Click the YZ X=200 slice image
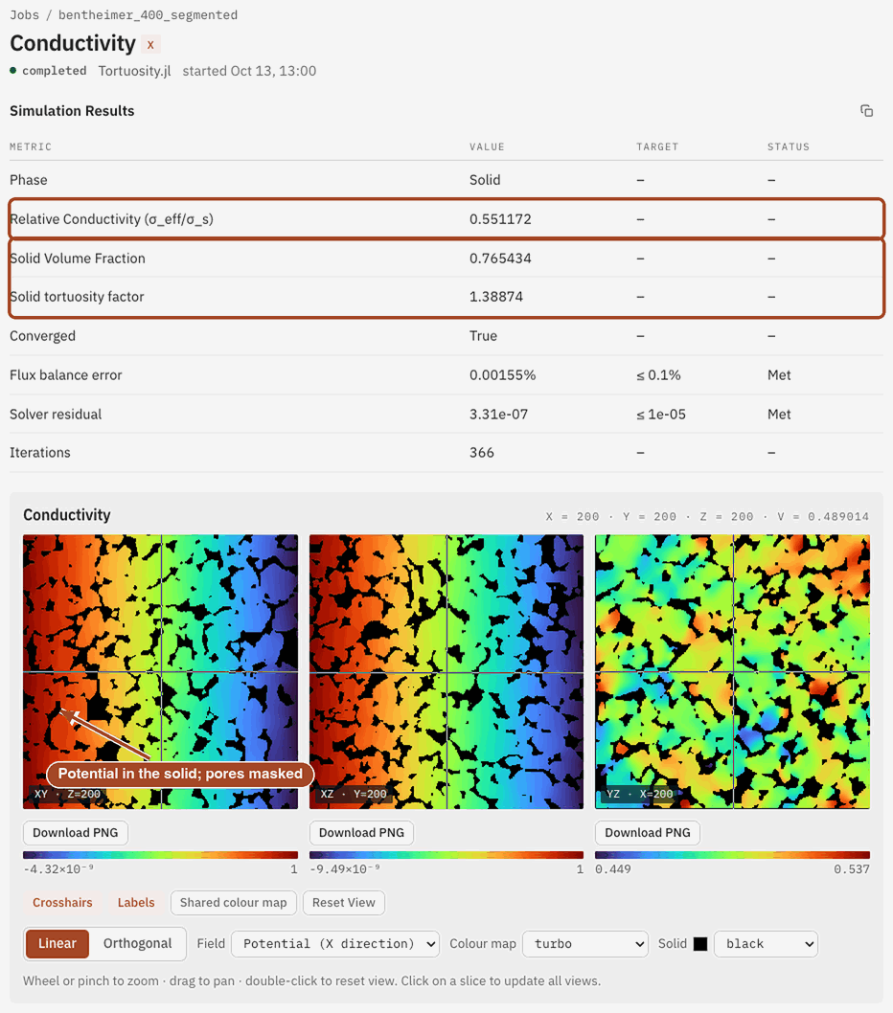This screenshot has width=893, height=1013. click(x=733, y=672)
